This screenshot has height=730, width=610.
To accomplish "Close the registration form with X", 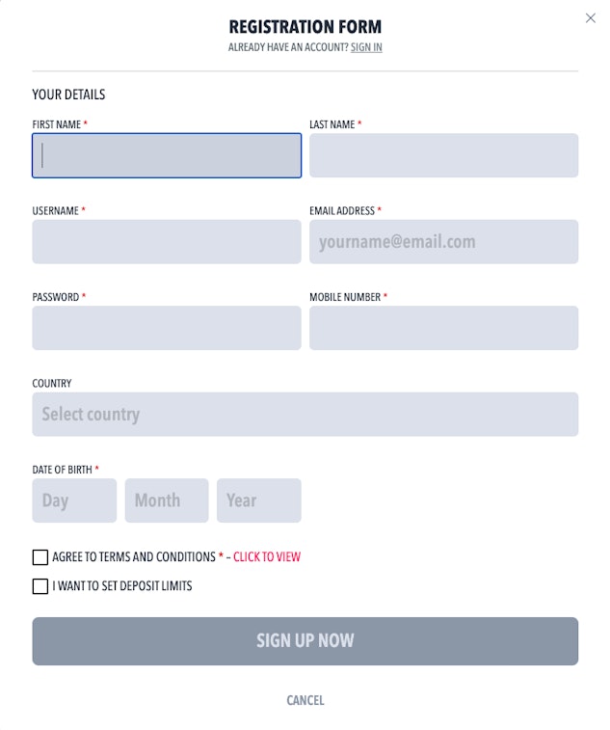I will tap(591, 18).
